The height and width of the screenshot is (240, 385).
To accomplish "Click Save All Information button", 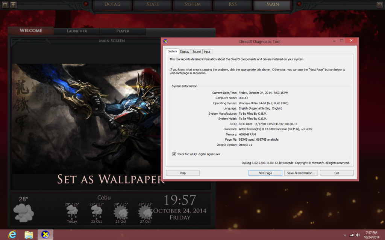I will [x=302, y=173].
